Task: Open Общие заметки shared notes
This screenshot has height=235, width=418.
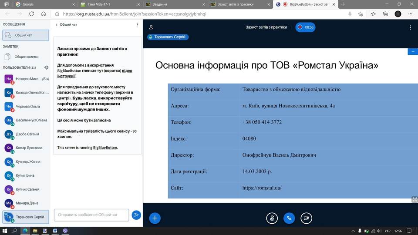Action: coord(26,57)
